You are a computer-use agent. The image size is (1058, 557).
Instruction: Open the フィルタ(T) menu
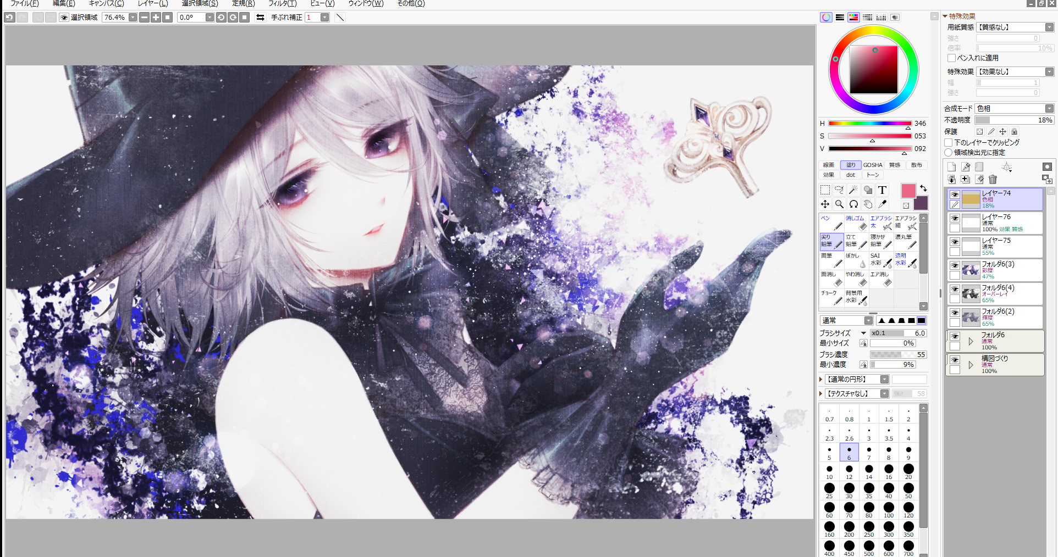283,4
